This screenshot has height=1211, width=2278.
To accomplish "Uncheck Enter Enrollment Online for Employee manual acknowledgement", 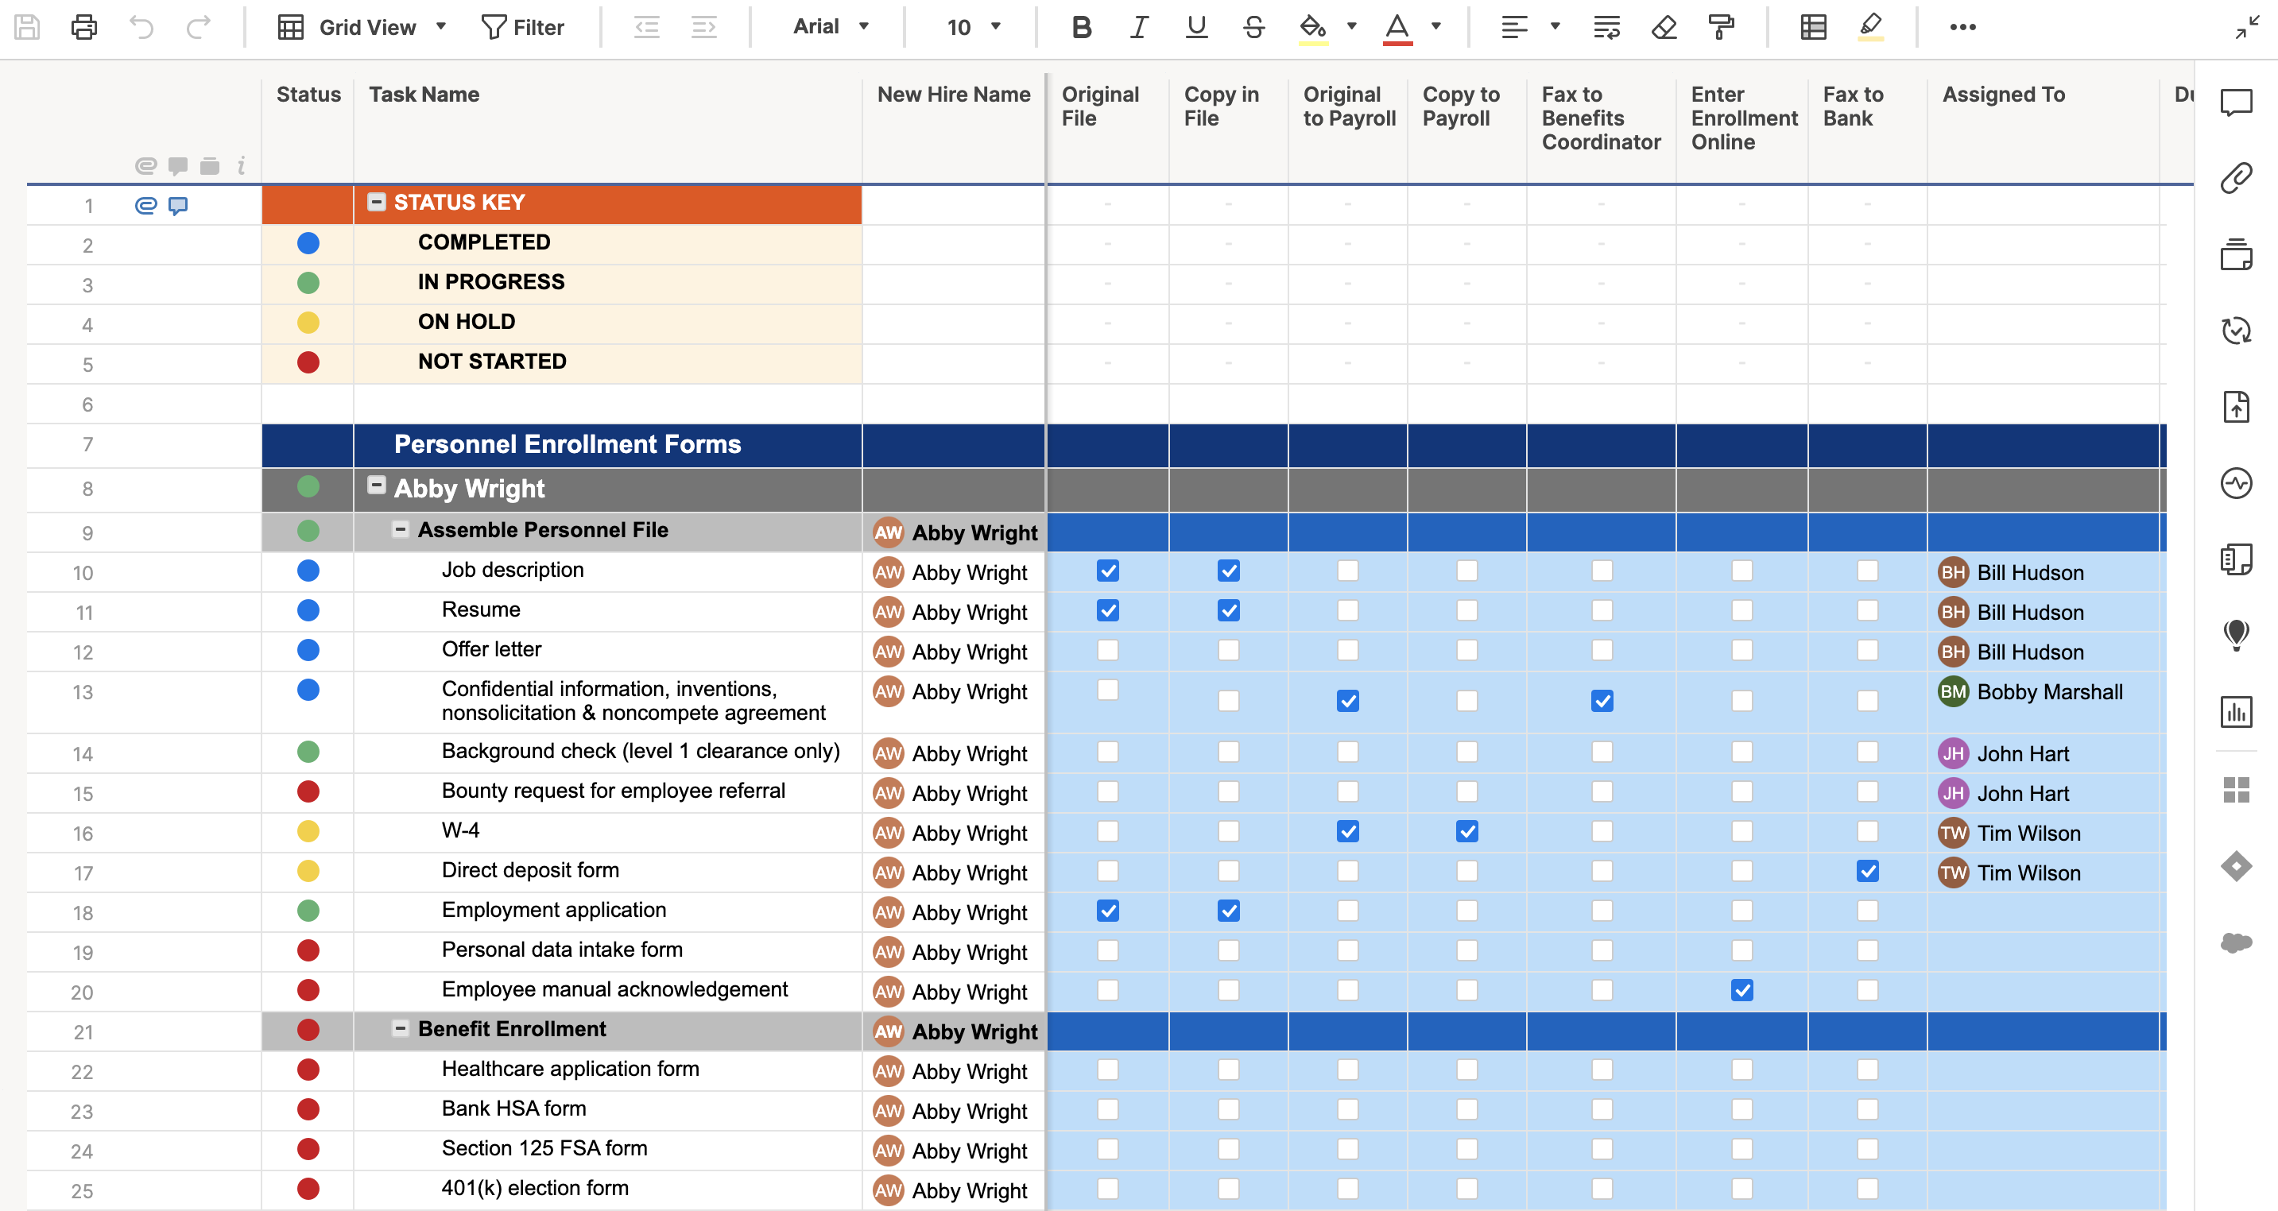I will [x=1741, y=991].
